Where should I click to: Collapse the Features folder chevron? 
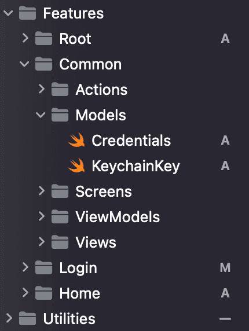click(x=8, y=13)
